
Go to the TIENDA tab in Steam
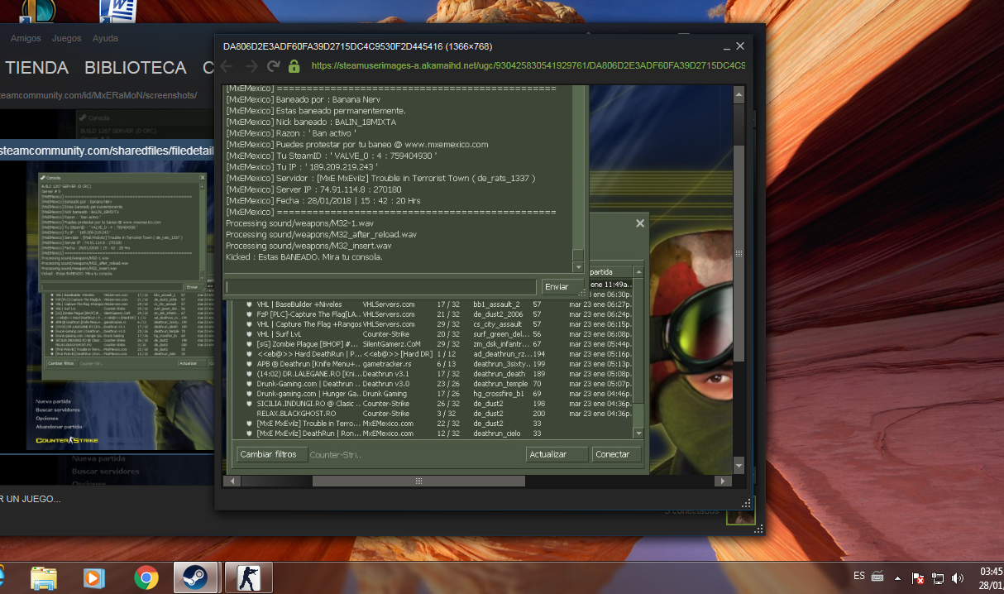[x=37, y=68]
